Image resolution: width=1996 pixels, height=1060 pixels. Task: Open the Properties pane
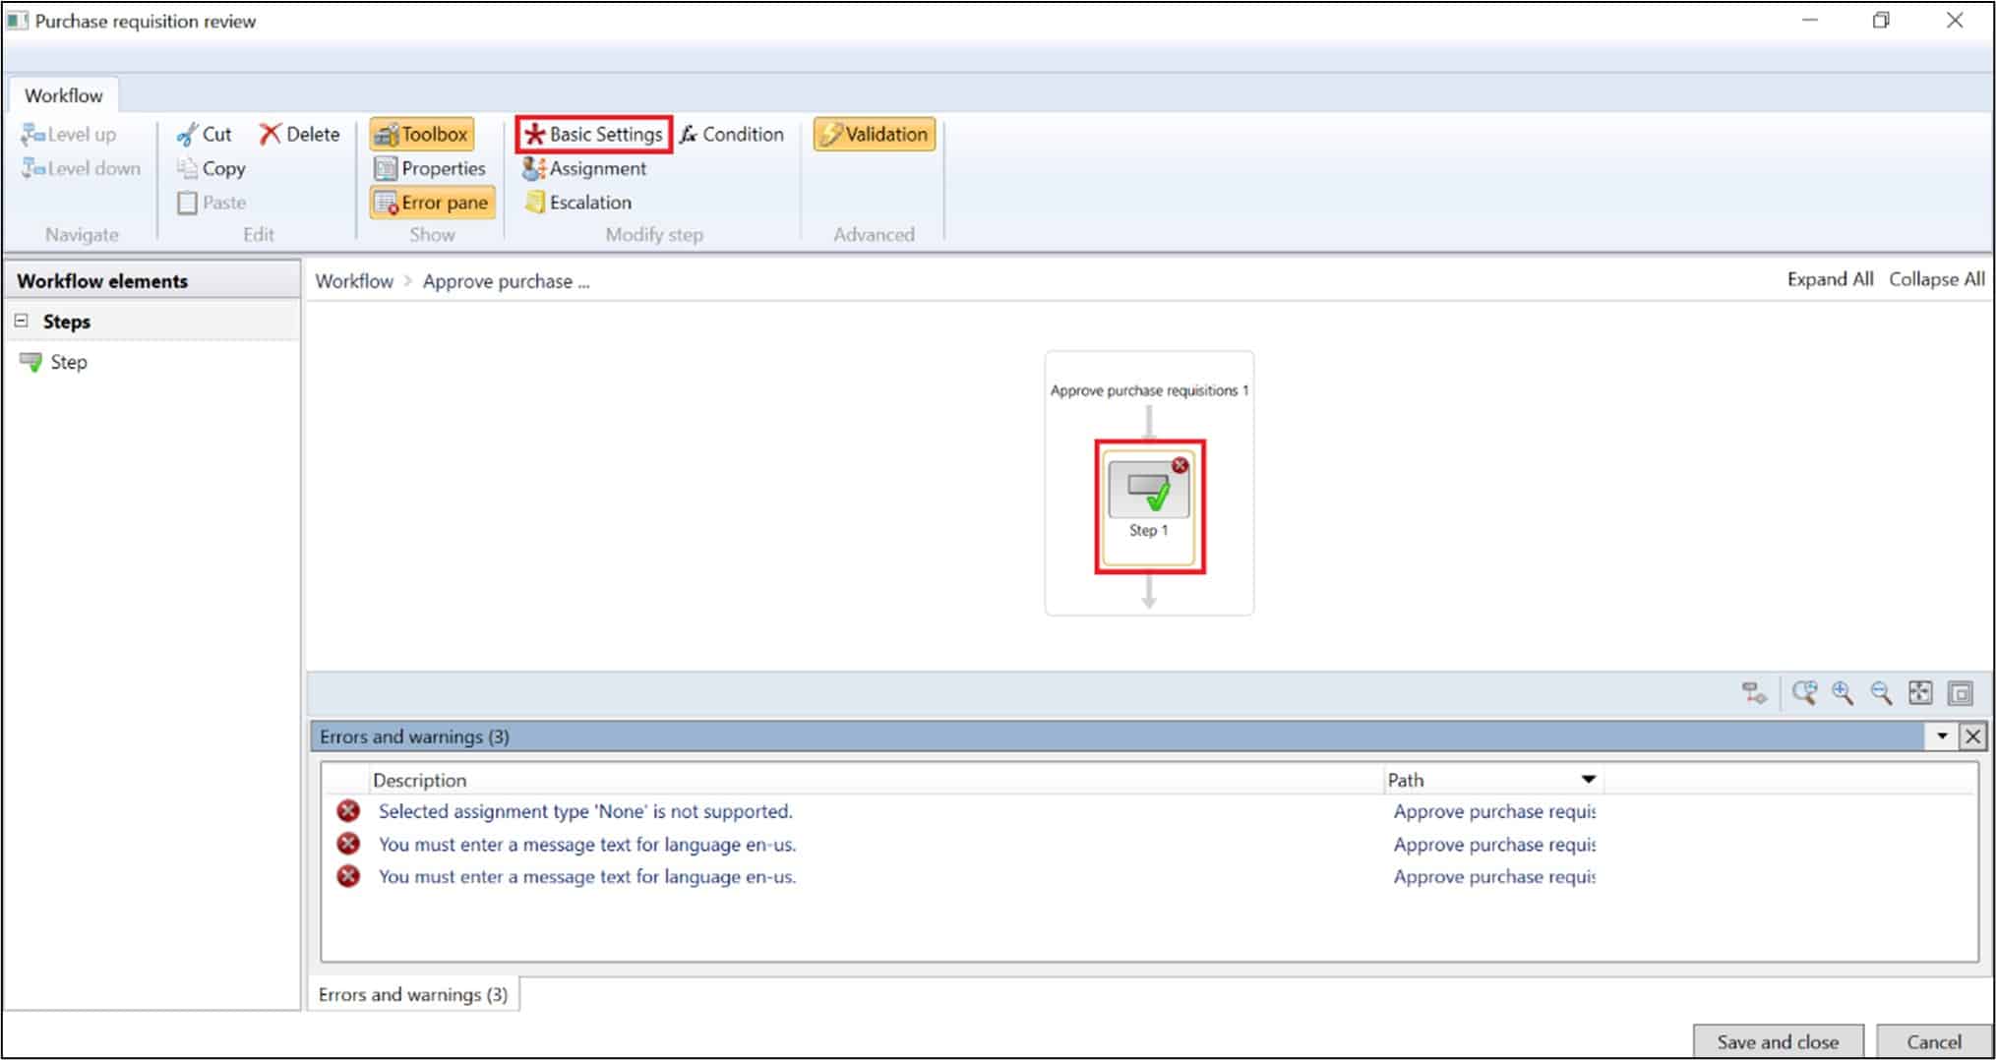tap(430, 168)
